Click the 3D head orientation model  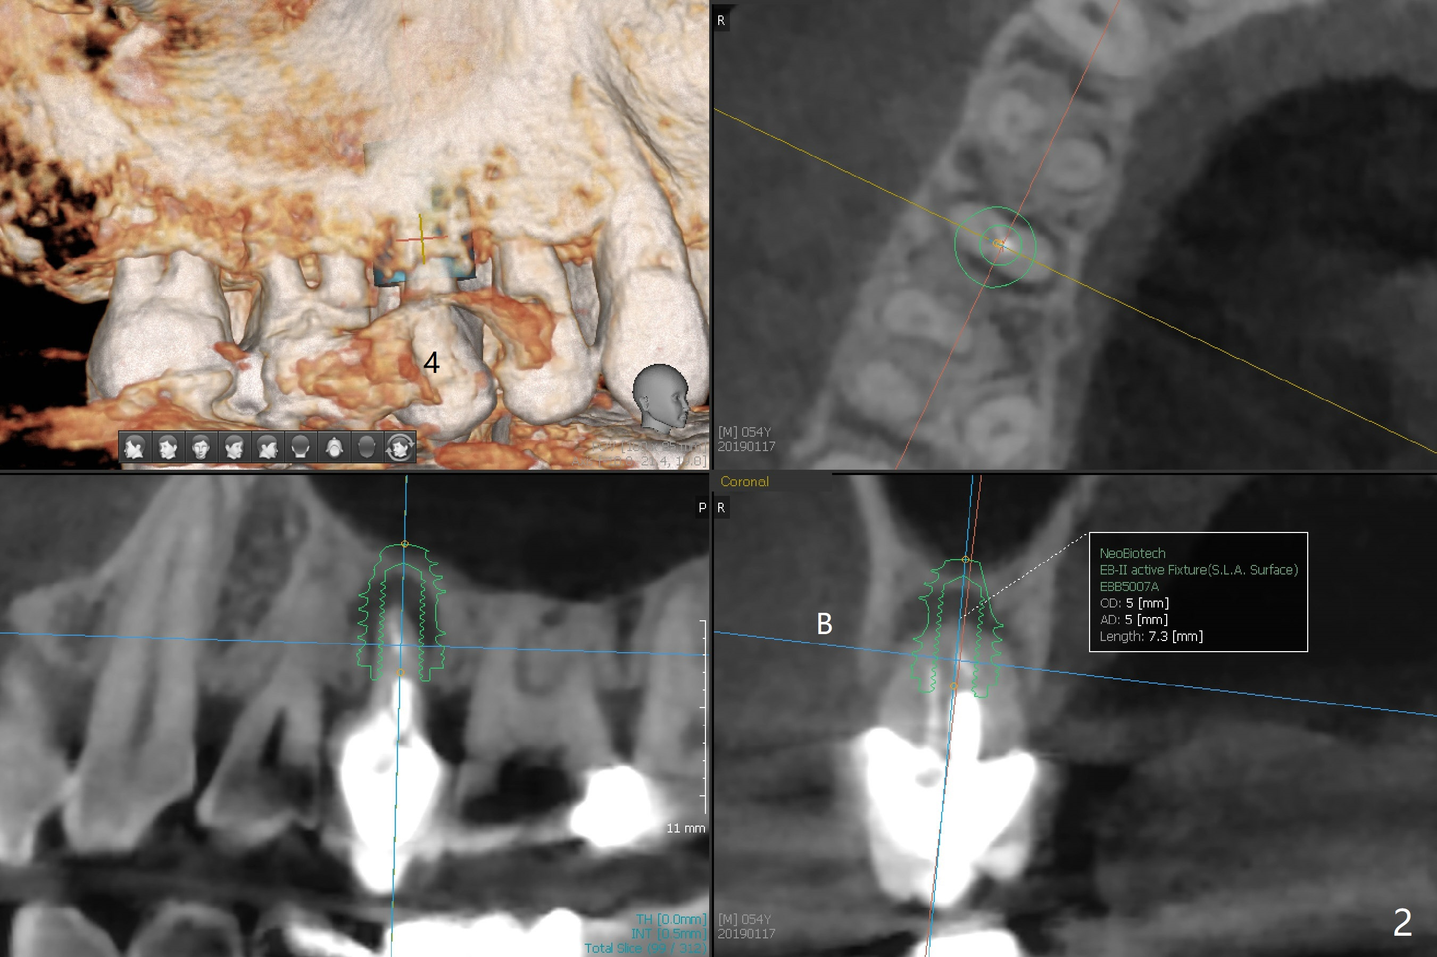[661, 397]
